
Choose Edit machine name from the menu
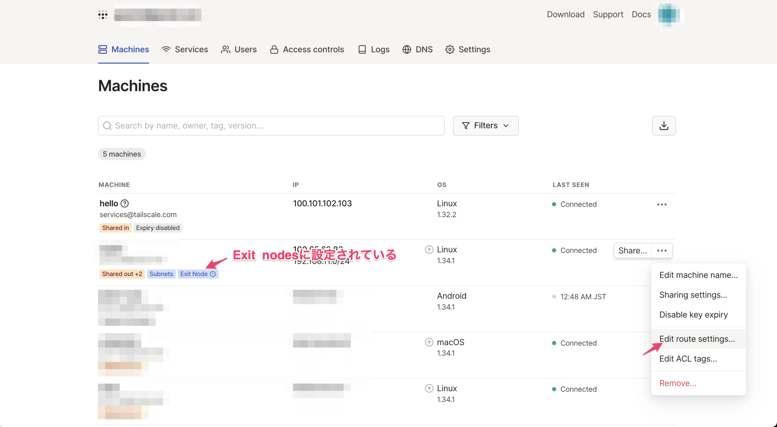(698, 275)
